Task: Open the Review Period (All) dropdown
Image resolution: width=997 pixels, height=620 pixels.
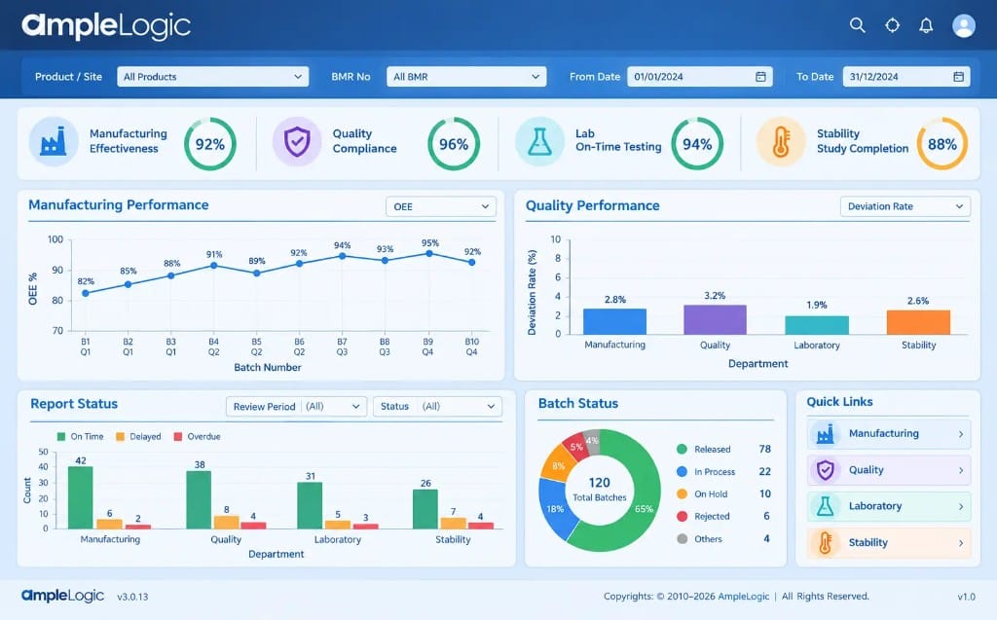Action: click(x=296, y=406)
